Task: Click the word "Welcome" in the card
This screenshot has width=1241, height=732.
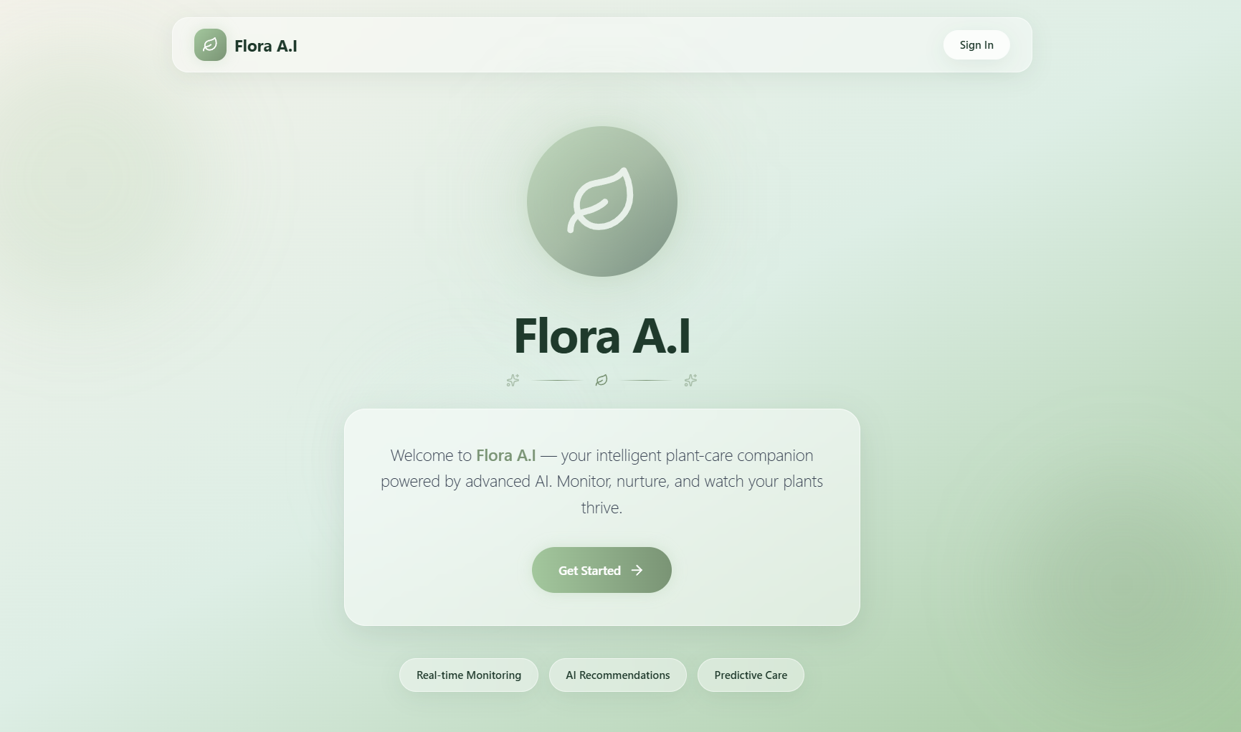Action: (x=422, y=455)
